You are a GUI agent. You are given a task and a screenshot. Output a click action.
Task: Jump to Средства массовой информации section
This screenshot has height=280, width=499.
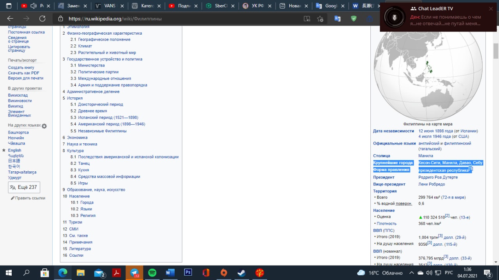click(109, 176)
